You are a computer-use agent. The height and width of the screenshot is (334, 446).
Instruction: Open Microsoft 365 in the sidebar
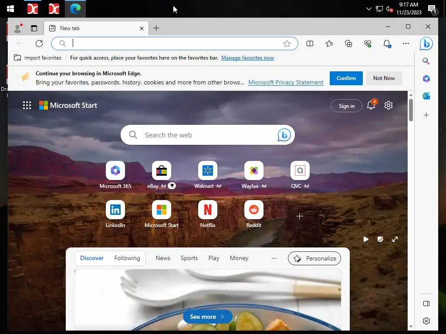point(426,79)
